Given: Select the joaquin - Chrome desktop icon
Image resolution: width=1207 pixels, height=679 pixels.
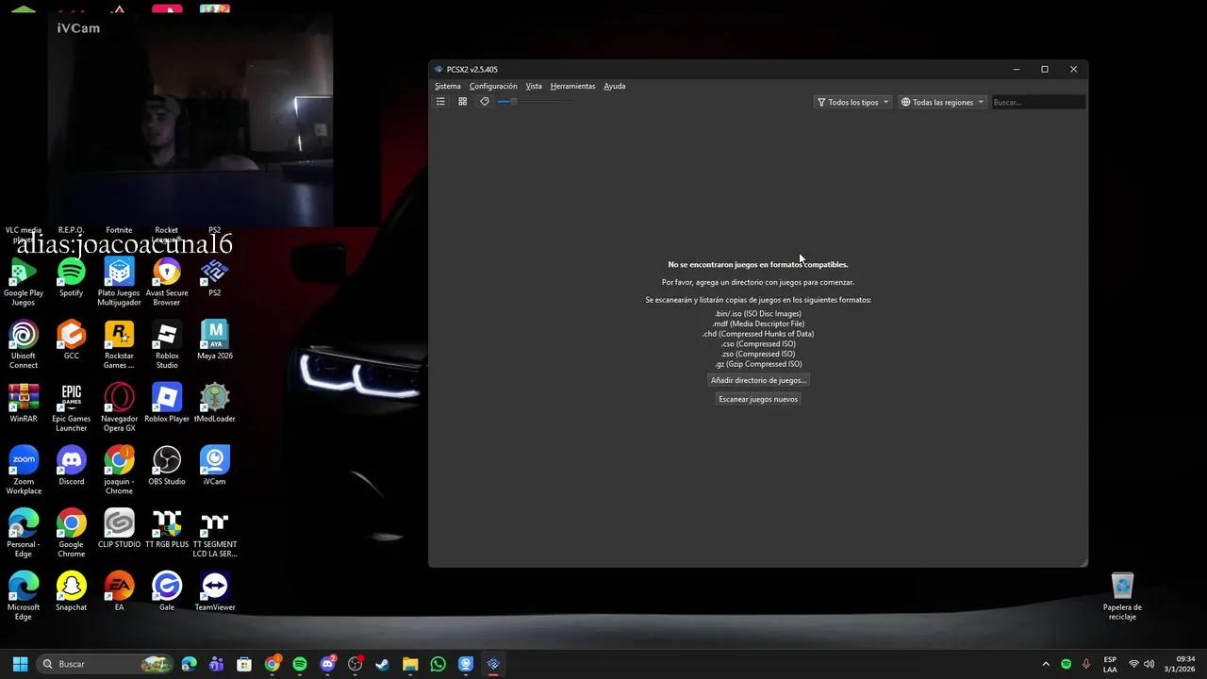Looking at the screenshot, I should tap(119, 471).
